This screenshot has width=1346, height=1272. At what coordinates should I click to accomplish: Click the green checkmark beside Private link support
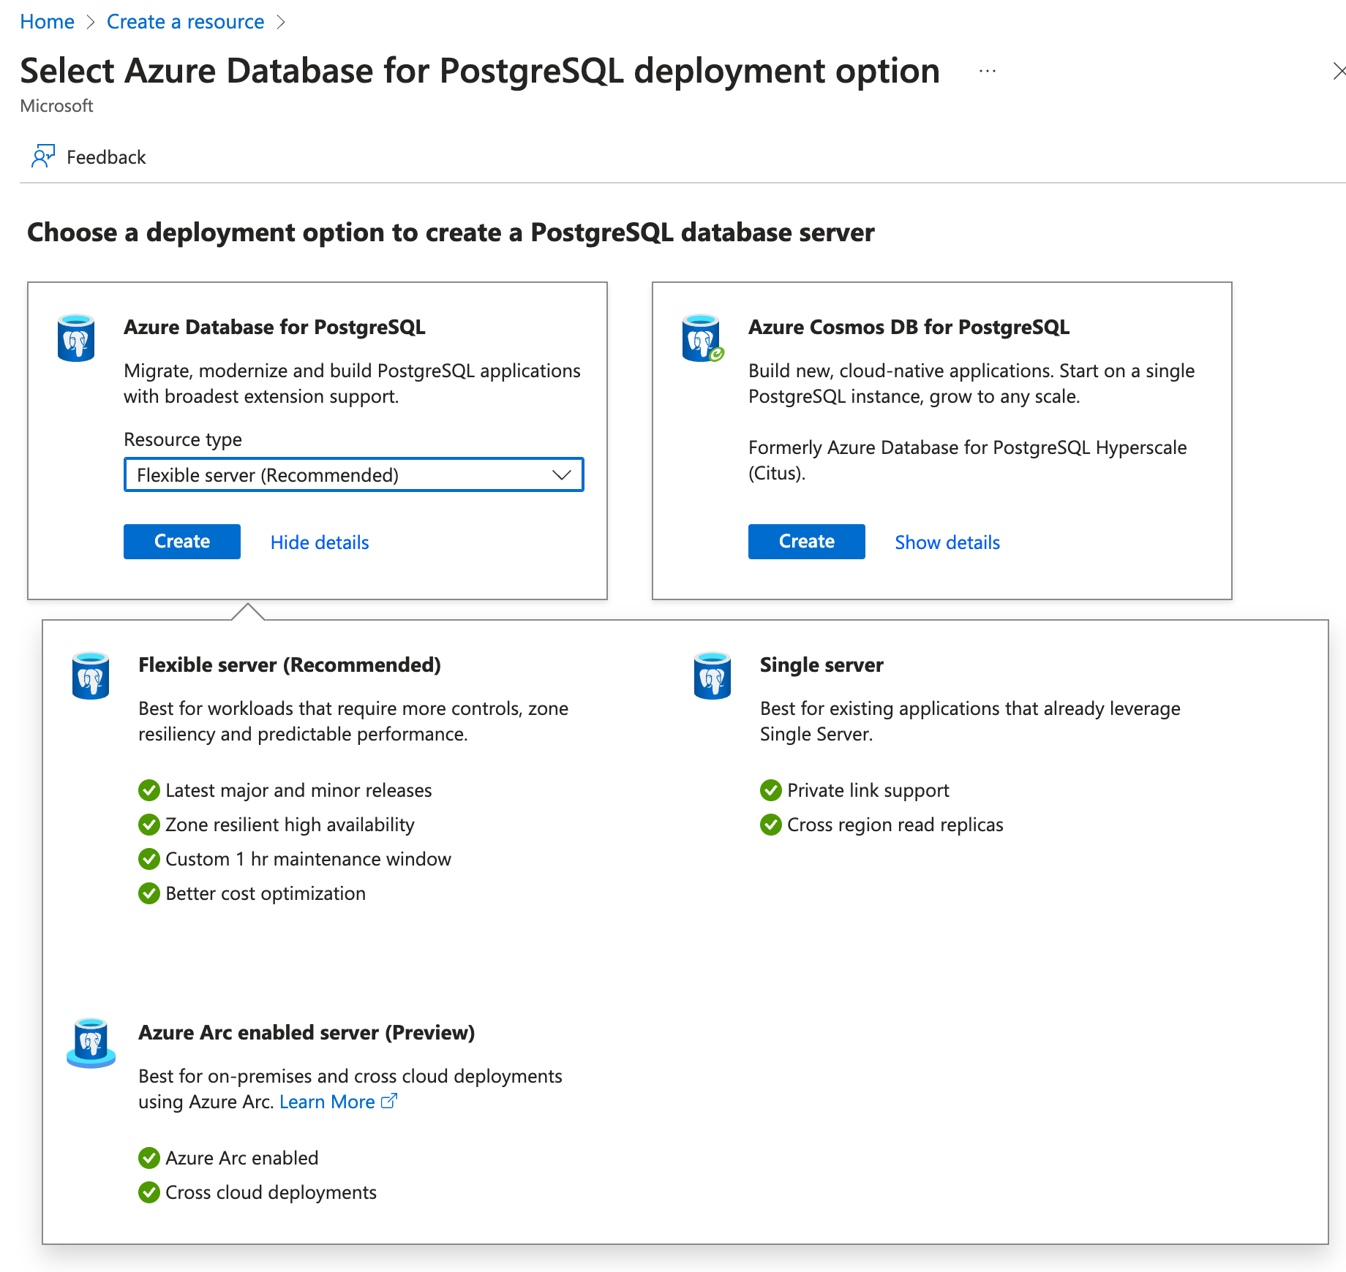coord(770,790)
